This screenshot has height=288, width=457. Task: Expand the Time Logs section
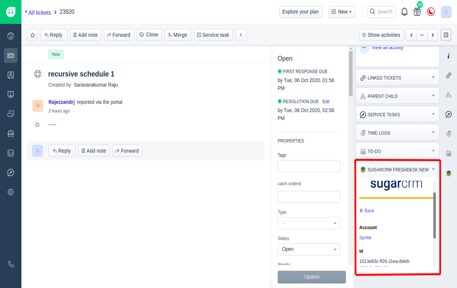click(x=397, y=132)
